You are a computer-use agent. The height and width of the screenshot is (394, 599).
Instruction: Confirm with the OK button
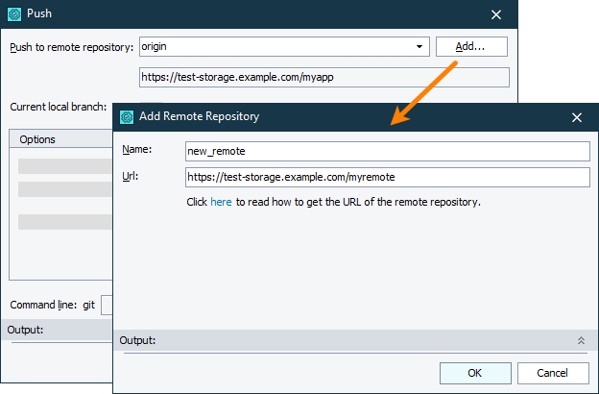(474, 373)
